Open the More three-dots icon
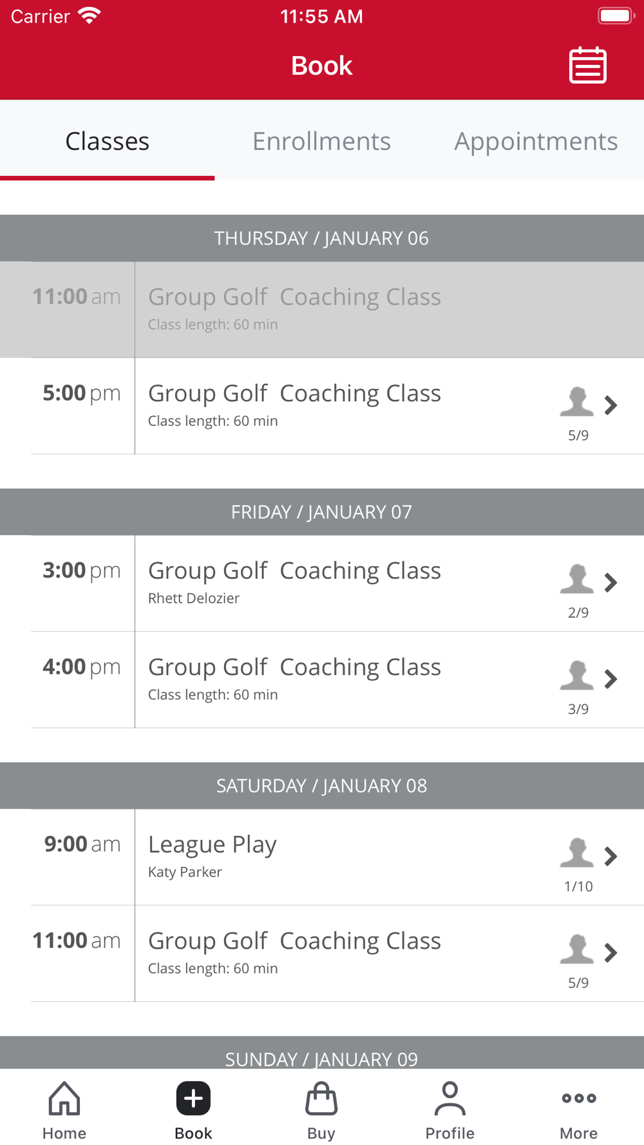The width and height of the screenshot is (644, 1145). coord(578,1098)
